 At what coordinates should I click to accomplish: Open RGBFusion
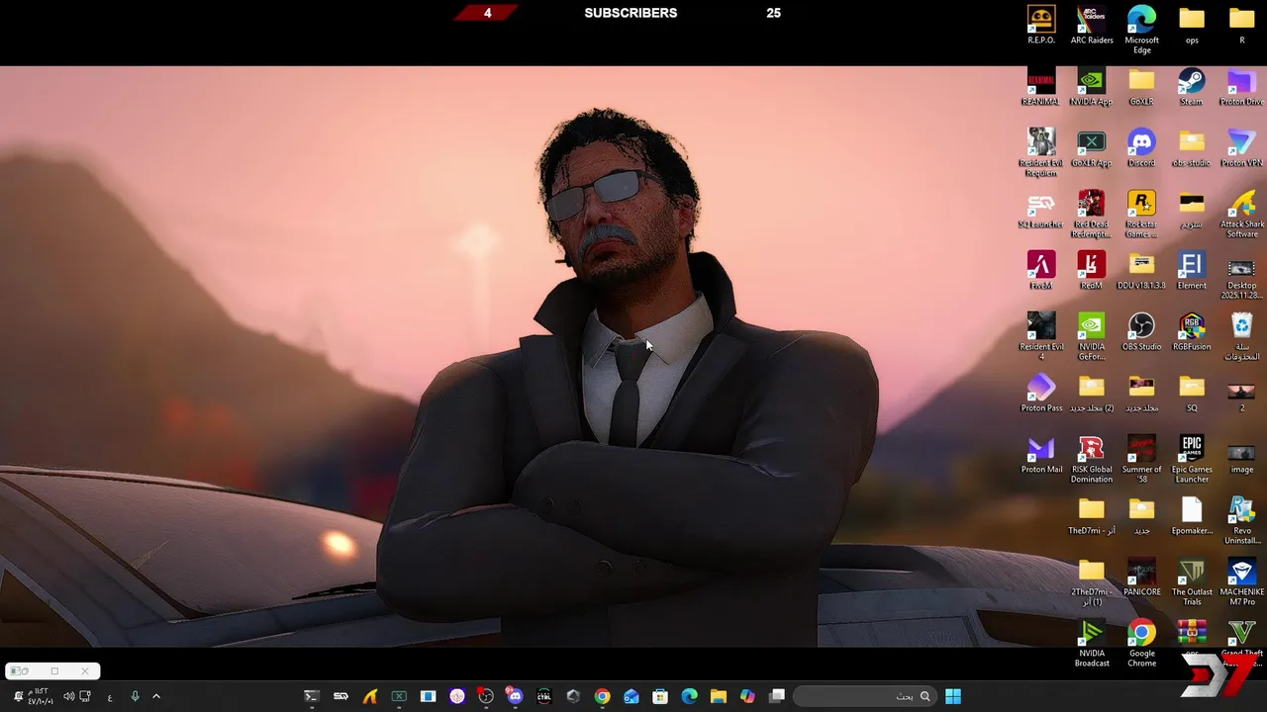[1192, 332]
